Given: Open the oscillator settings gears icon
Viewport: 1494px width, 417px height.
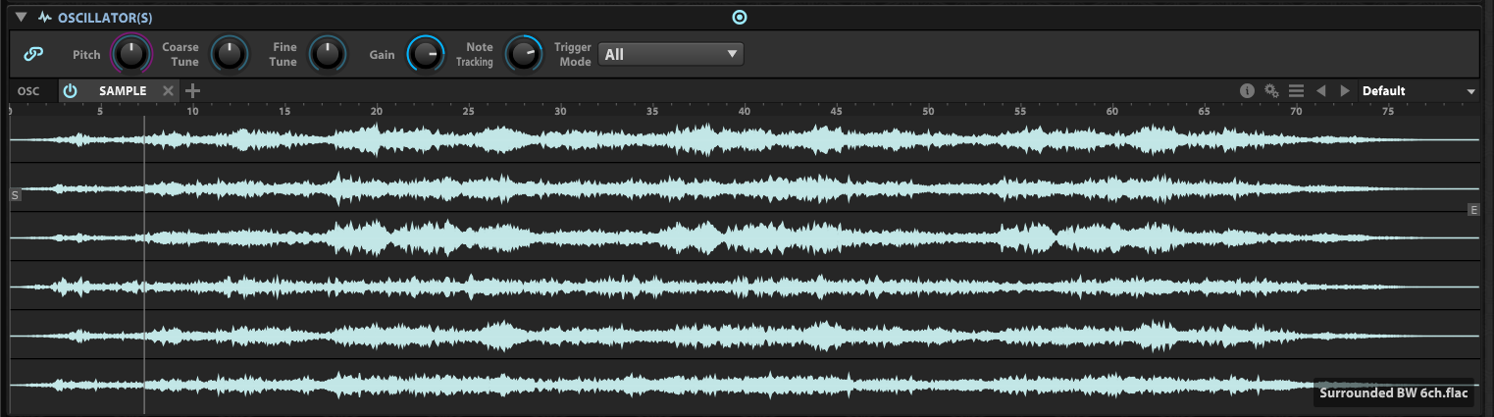Looking at the screenshot, I should pyautogui.click(x=1271, y=91).
